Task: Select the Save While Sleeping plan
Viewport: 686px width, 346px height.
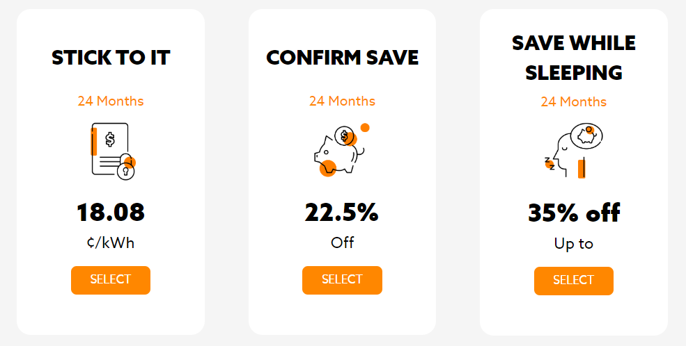Action: (573, 281)
